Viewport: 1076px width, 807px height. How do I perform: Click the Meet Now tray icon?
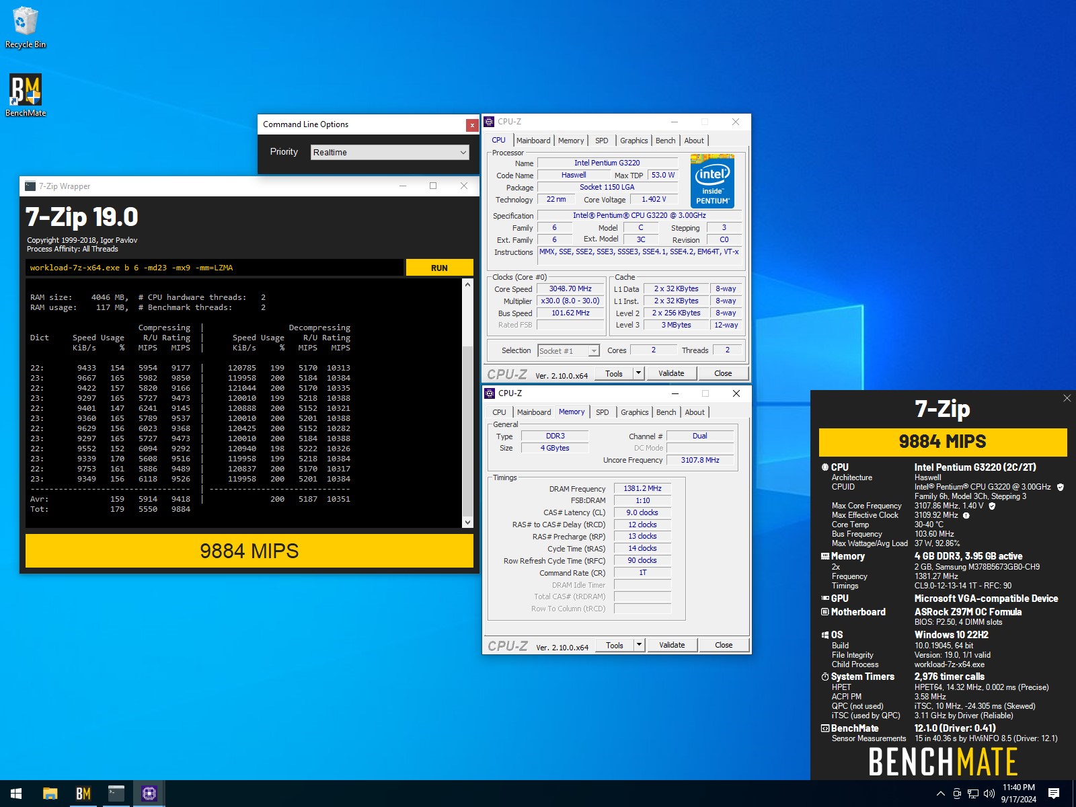(x=957, y=794)
